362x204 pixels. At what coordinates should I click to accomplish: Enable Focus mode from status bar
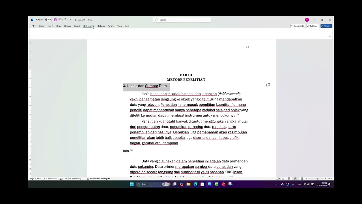tap(280, 179)
